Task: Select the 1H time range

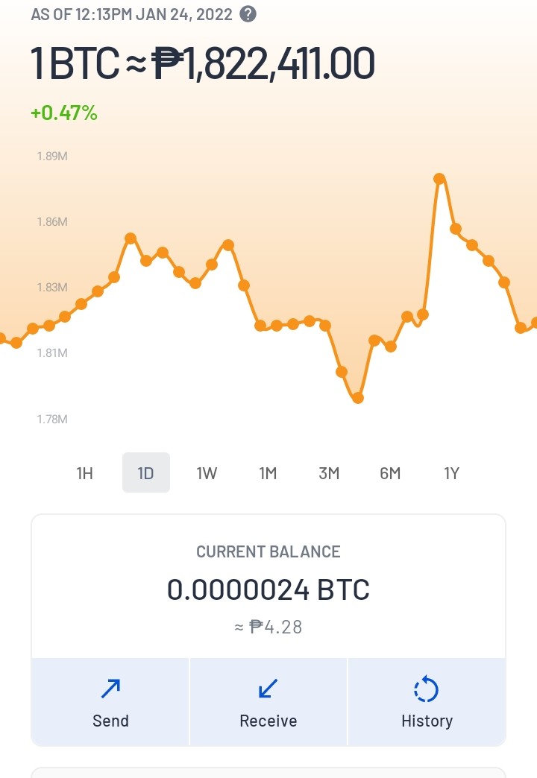Action: 85,473
